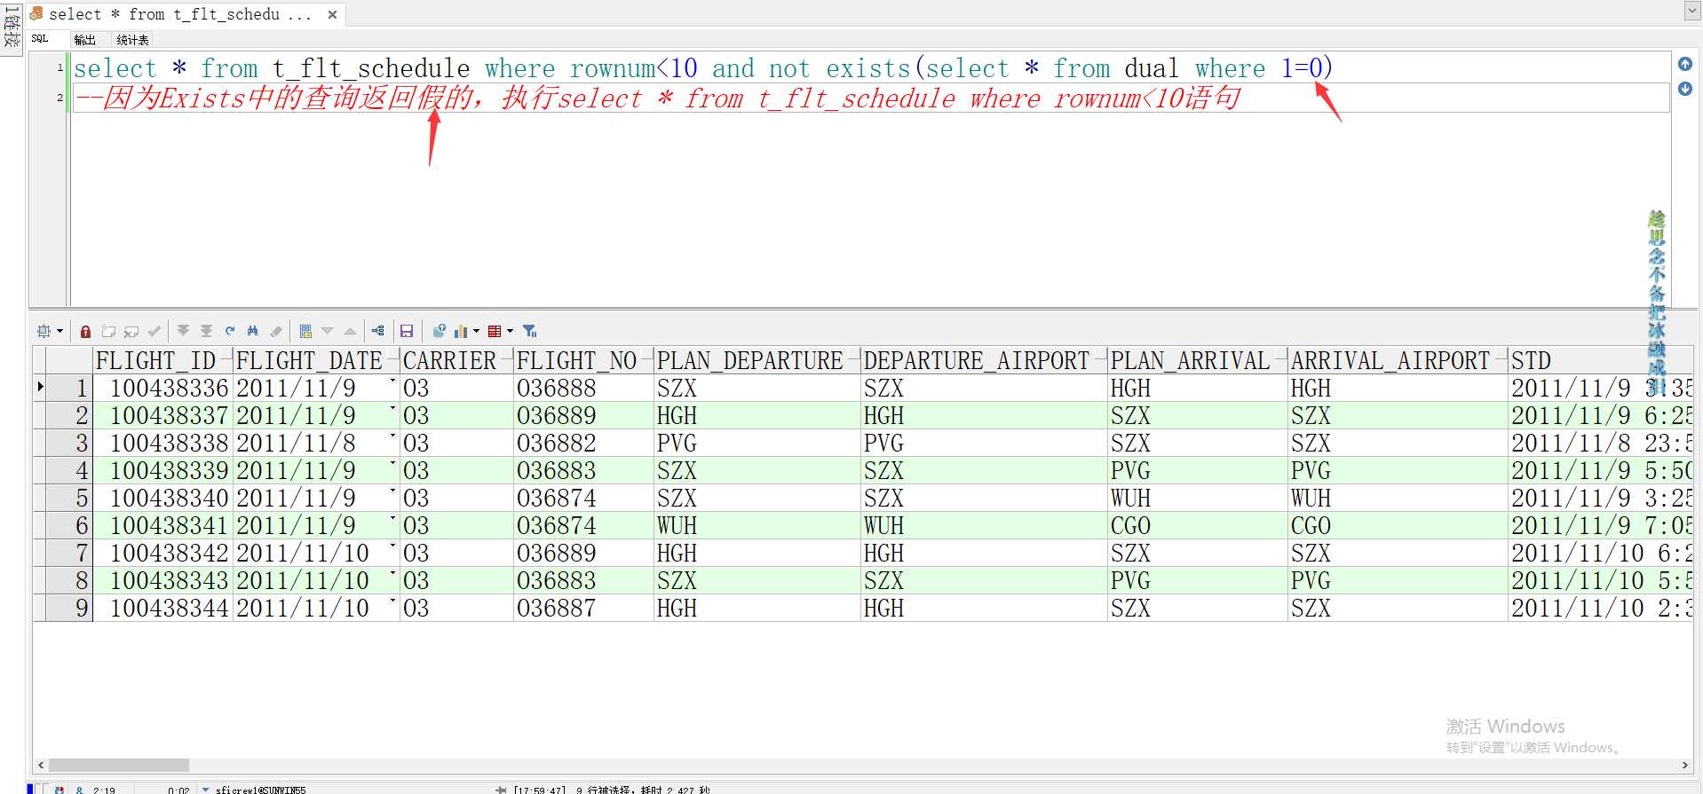
Task: Switch to the 统计表 tab
Action: tap(132, 40)
